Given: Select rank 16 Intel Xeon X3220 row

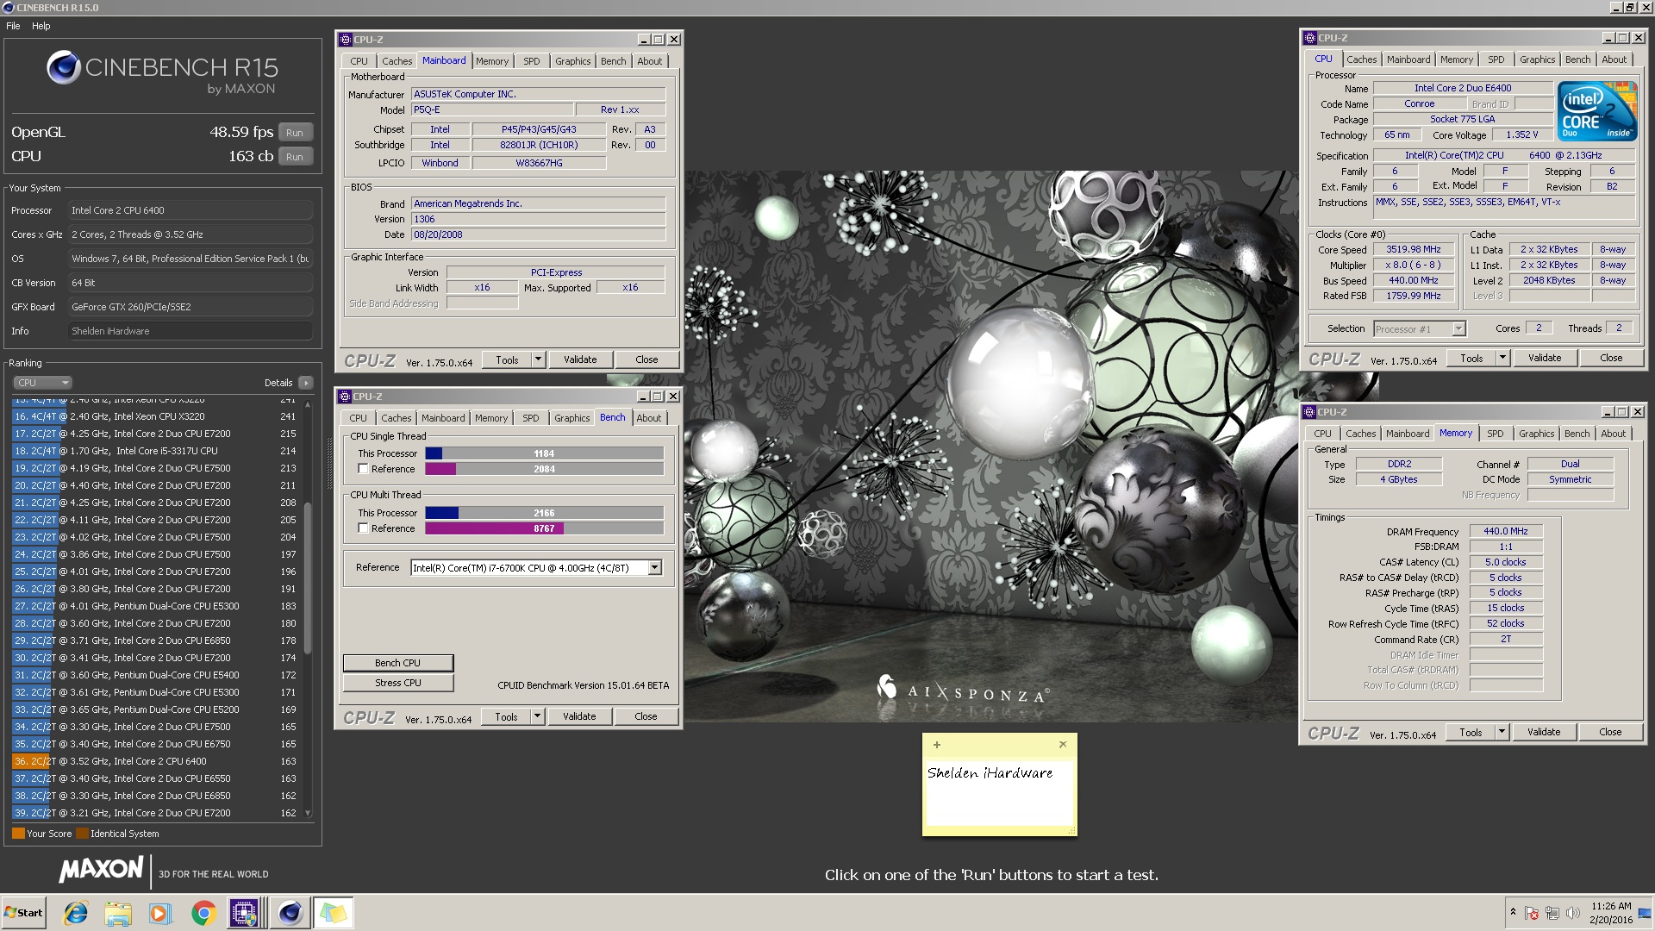Looking at the screenshot, I should tap(155, 416).
